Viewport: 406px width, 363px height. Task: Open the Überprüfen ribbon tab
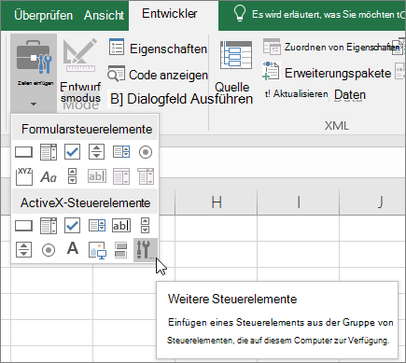point(43,15)
